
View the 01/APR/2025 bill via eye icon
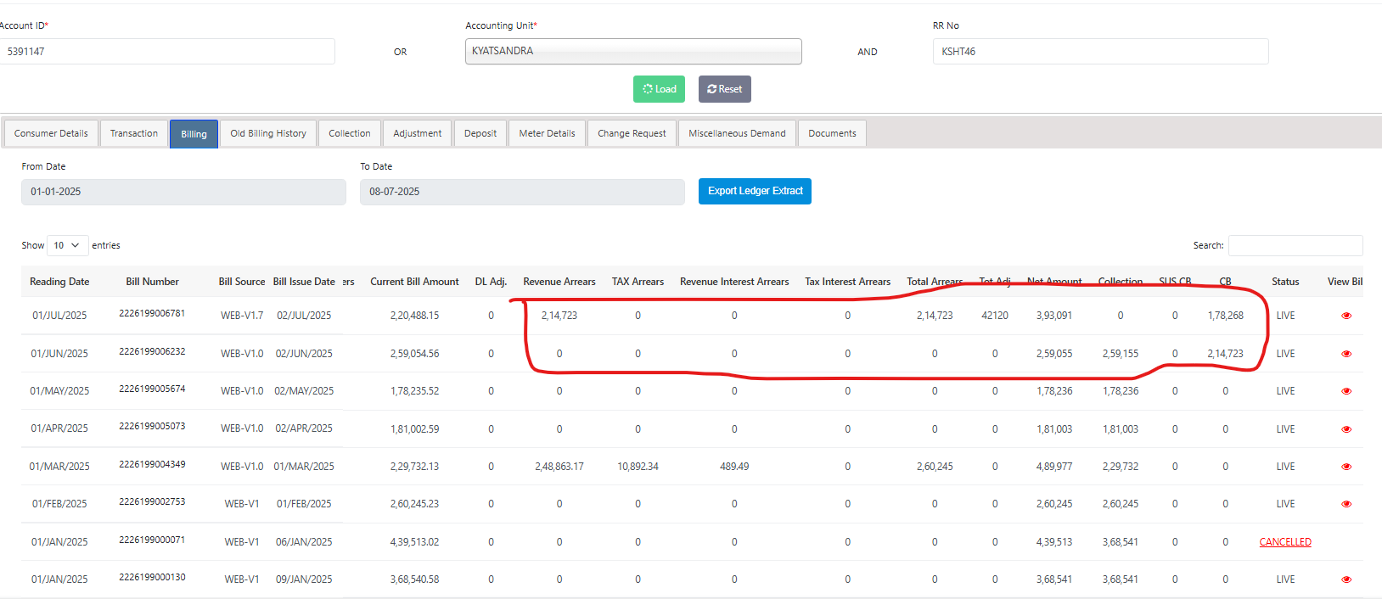click(x=1345, y=429)
